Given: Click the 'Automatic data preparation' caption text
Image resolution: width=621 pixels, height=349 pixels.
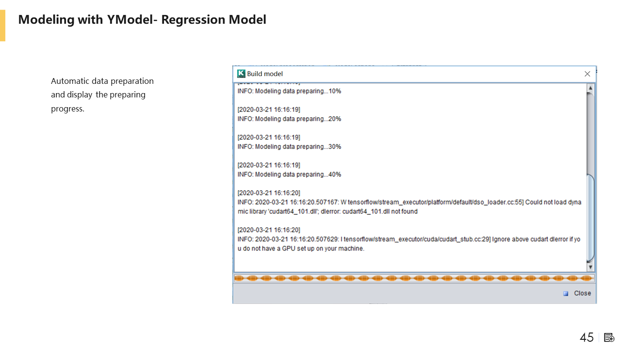Looking at the screenshot, I should tap(102, 81).
